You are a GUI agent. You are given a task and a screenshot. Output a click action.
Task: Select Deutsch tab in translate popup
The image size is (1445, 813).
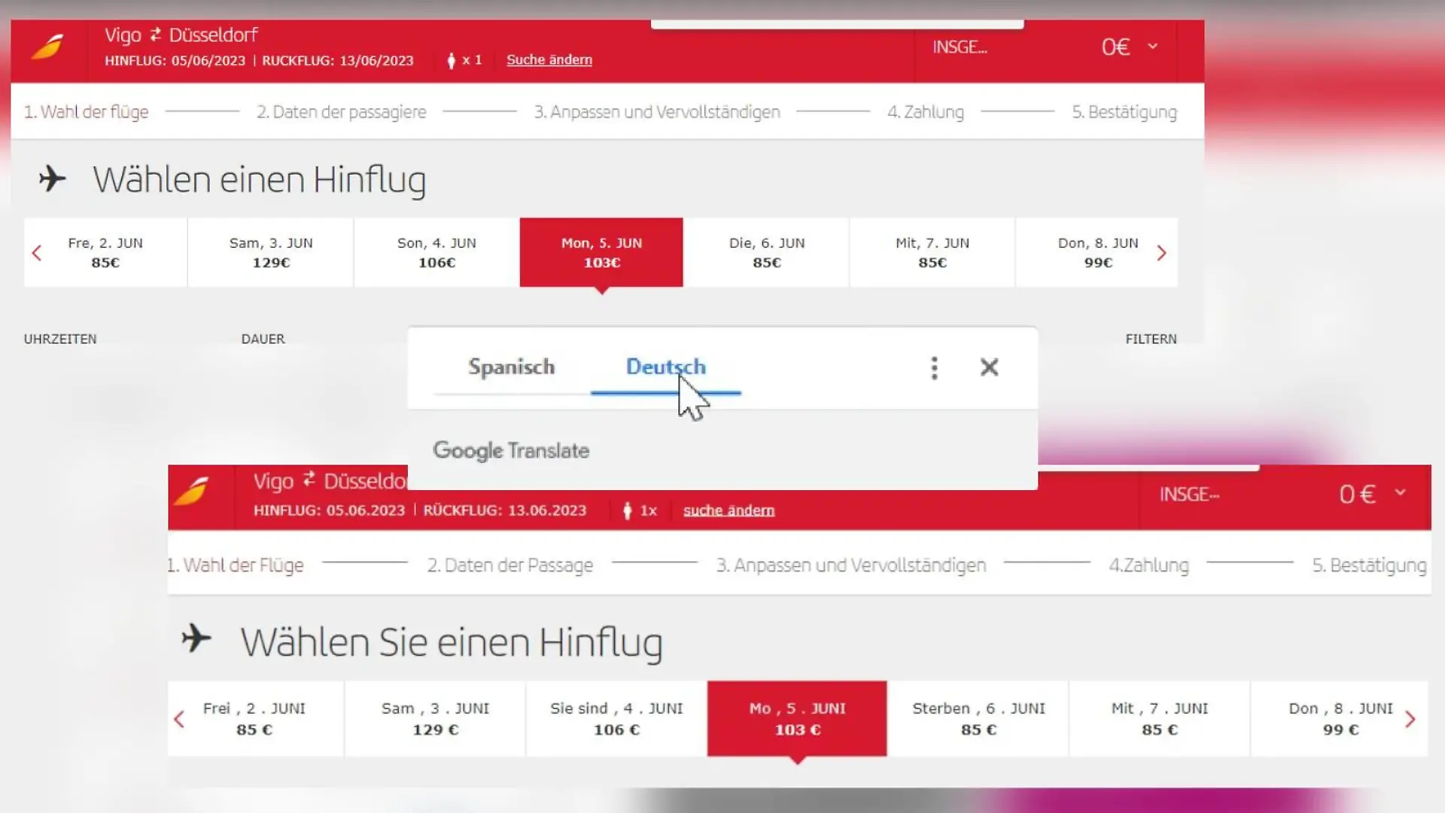tap(665, 367)
